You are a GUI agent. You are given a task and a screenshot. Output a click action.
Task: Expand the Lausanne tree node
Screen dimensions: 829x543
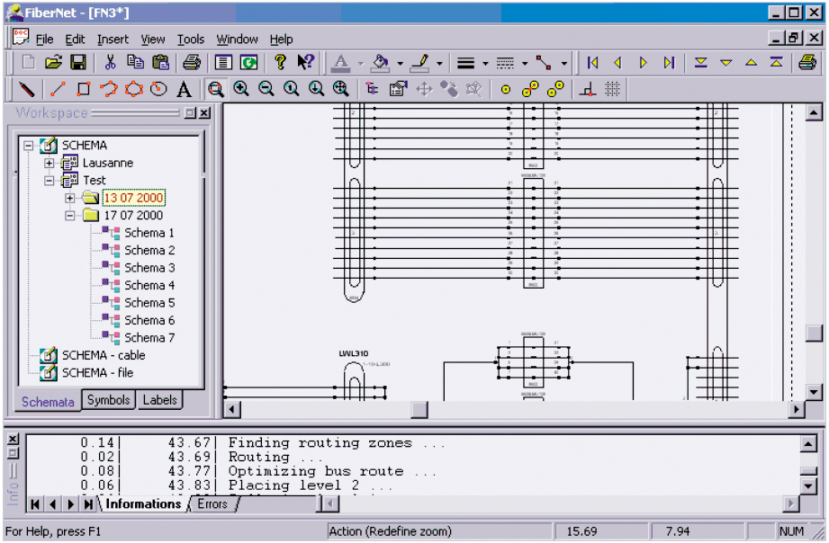[50, 164]
